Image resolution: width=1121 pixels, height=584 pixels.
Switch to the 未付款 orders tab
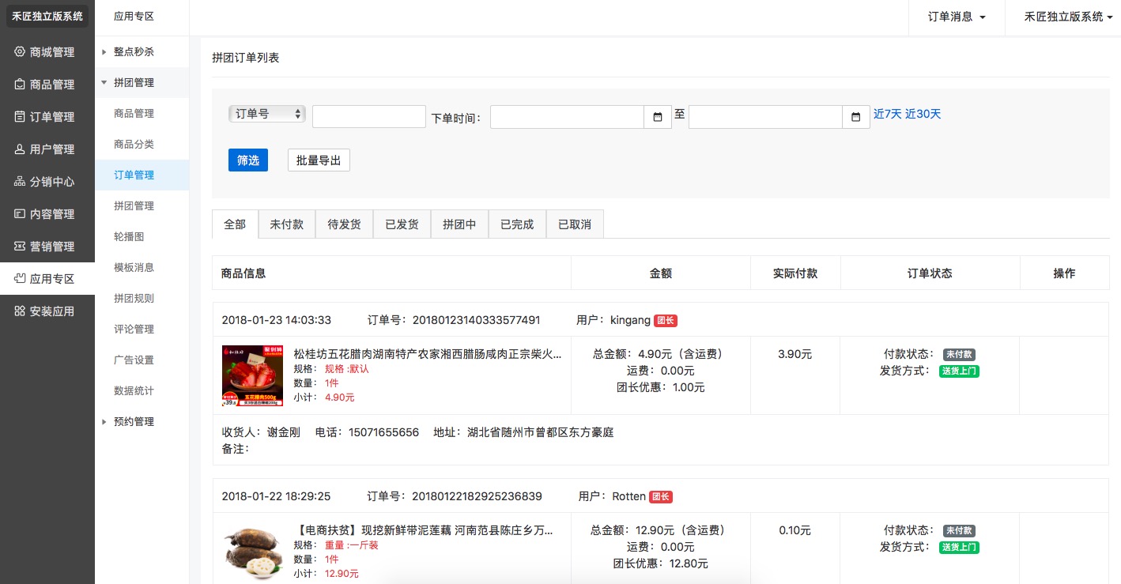[286, 224]
